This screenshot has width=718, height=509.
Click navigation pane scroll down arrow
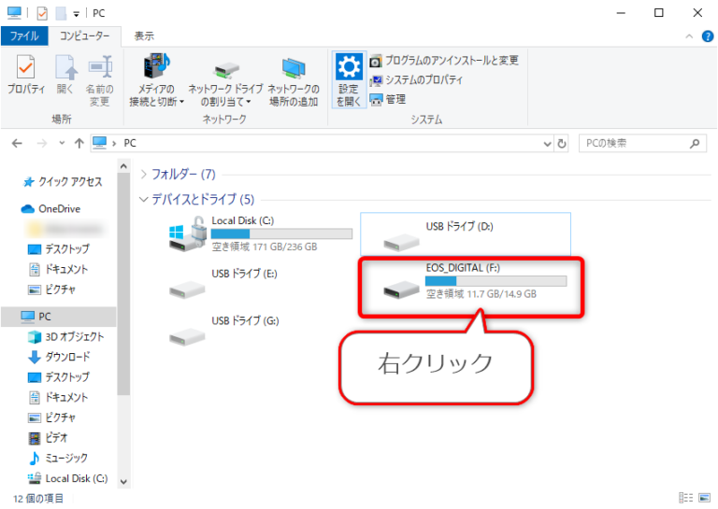pyautogui.click(x=123, y=481)
